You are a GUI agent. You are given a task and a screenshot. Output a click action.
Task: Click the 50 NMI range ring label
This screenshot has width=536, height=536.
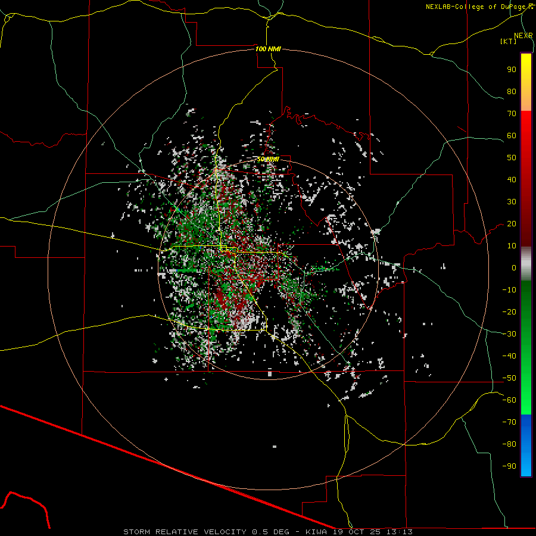pos(268,159)
